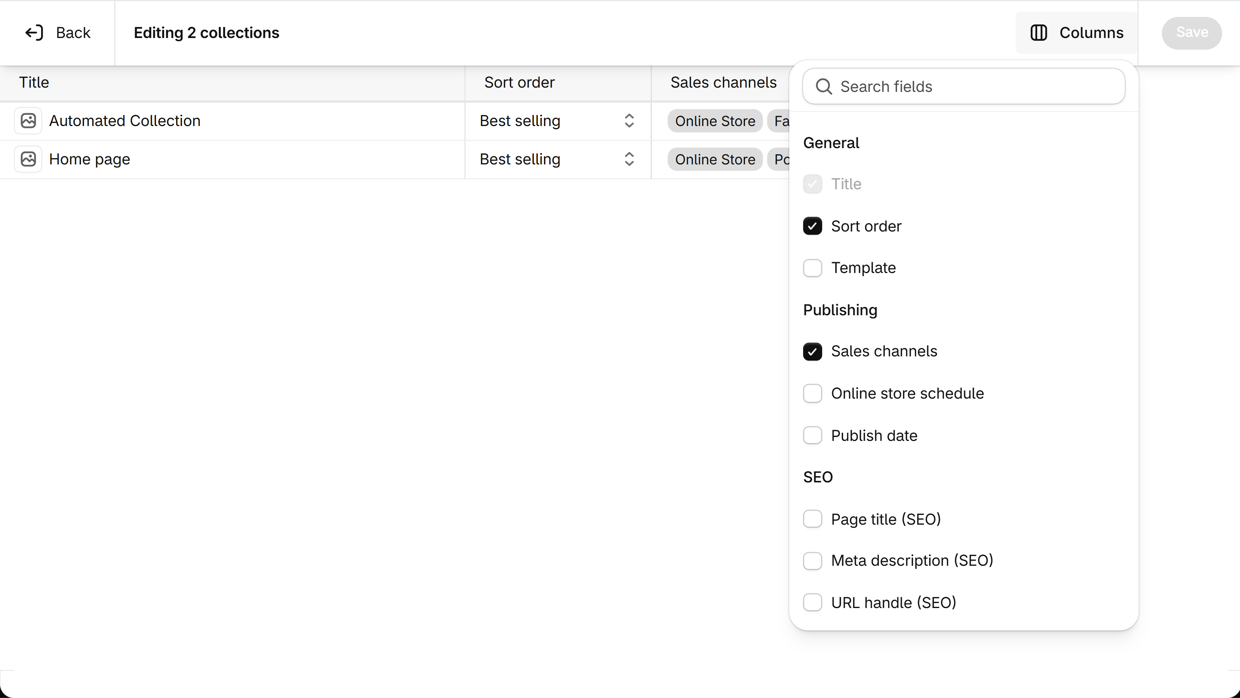1240x698 pixels.
Task: Uncheck the Sort order checkbox
Action: click(x=812, y=226)
